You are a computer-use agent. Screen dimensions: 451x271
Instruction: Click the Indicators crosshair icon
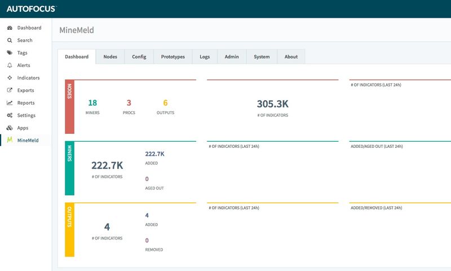(x=10, y=78)
